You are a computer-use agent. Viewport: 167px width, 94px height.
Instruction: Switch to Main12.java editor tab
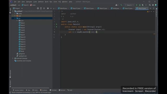pyautogui.click(x=90, y=8)
